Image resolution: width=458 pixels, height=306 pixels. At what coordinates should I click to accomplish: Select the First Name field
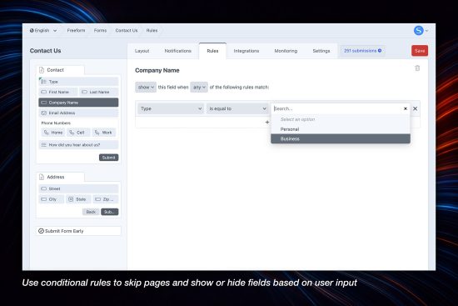click(x=58, y=92)
